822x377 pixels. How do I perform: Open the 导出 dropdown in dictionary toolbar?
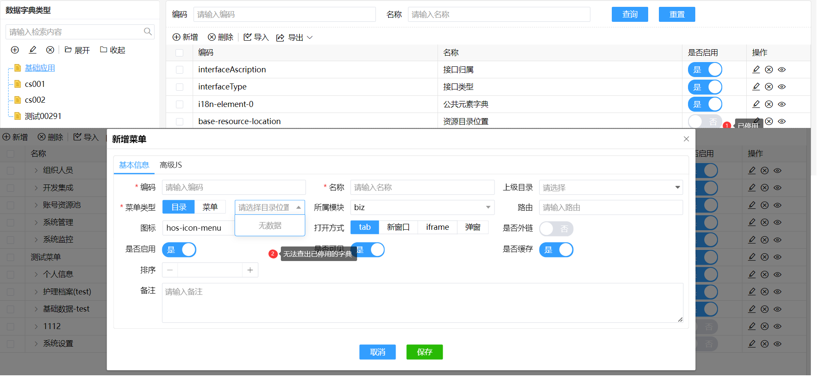tap(295, 38)
